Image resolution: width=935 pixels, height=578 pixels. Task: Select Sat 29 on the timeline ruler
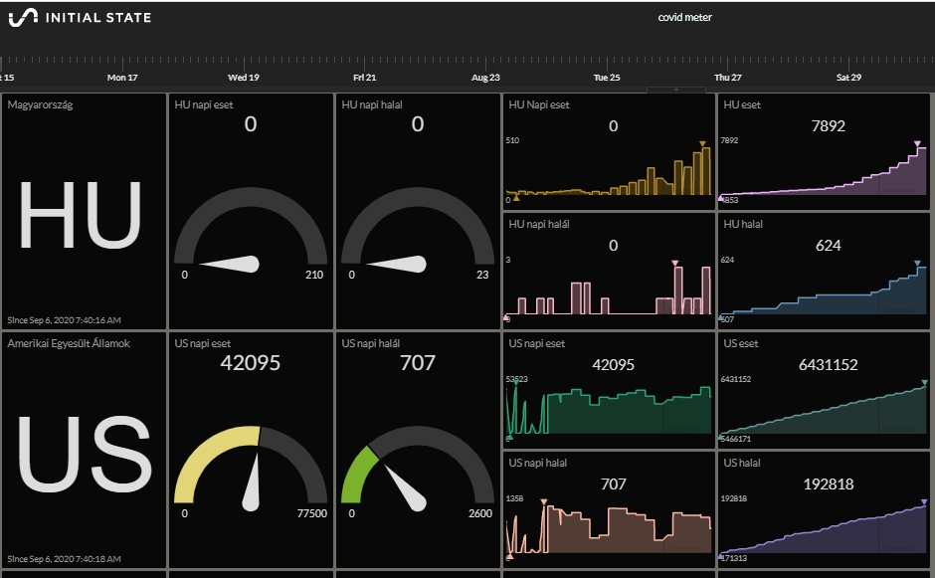click(x=848, y=77)
